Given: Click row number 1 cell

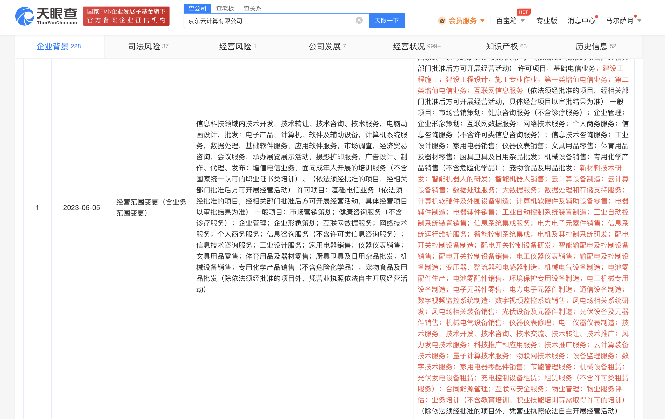Looking at the screenshot, I should click(x=37, y=208).
